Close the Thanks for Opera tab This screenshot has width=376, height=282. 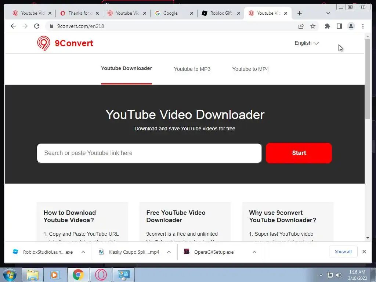(97, 13)
